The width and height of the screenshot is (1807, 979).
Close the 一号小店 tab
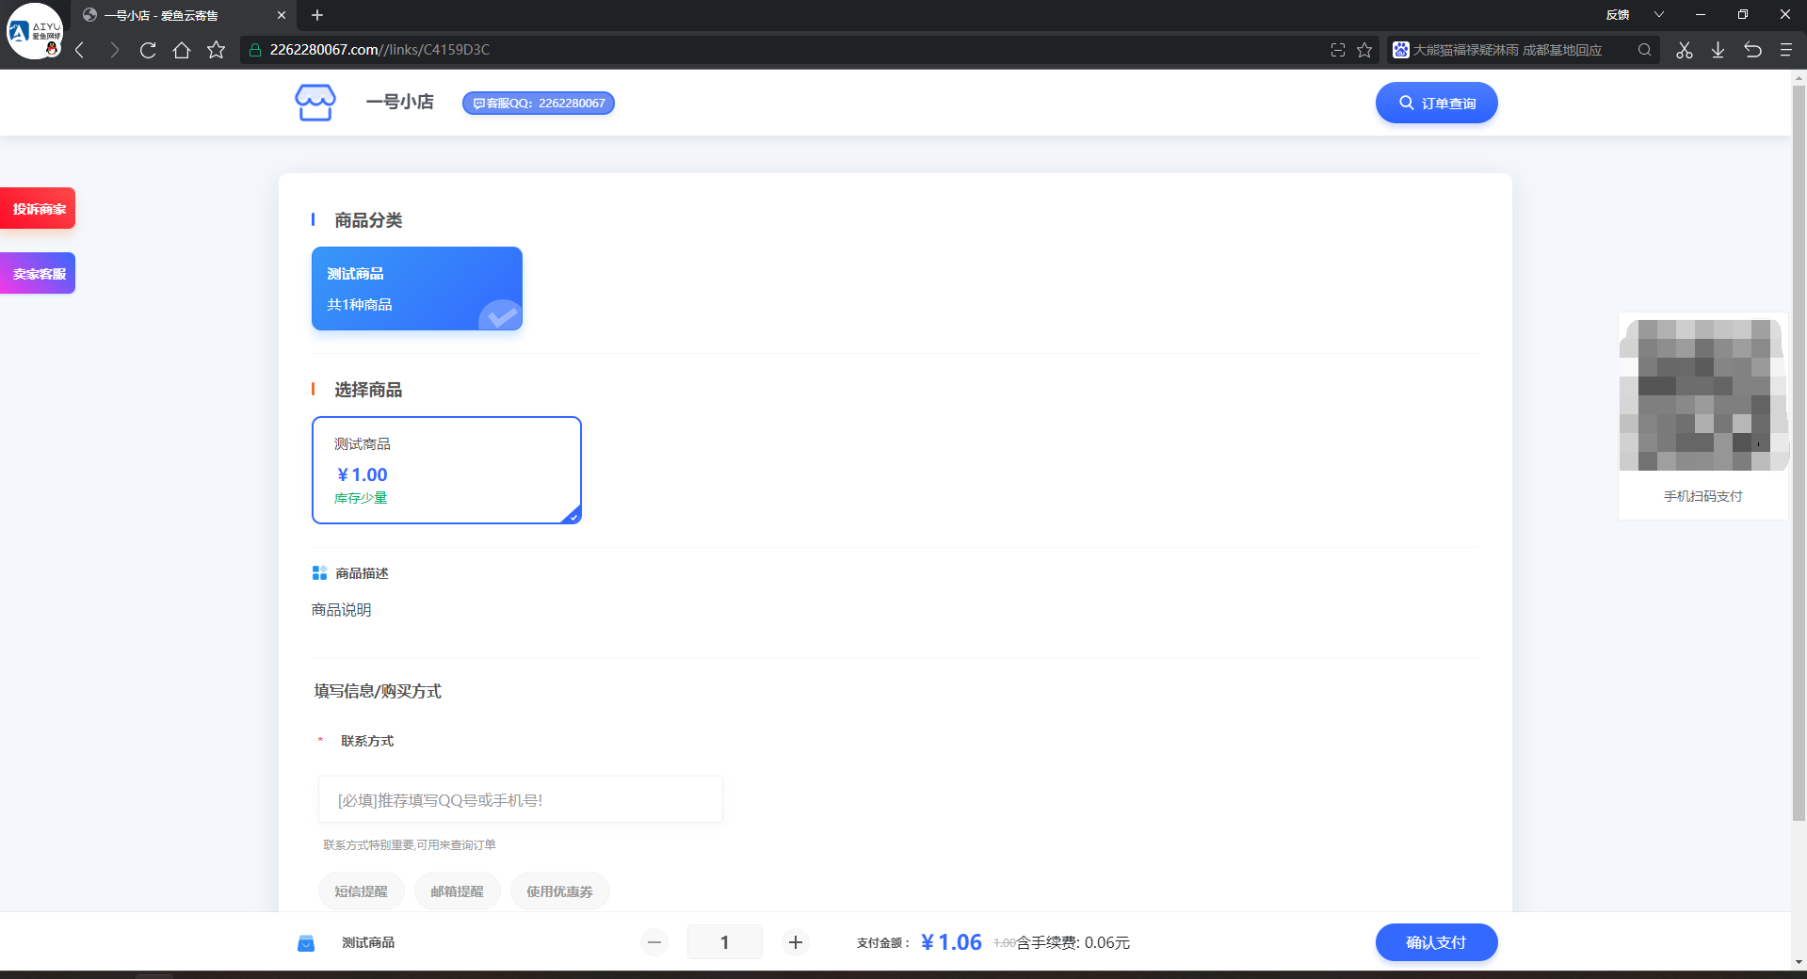(x=282, y=15)
